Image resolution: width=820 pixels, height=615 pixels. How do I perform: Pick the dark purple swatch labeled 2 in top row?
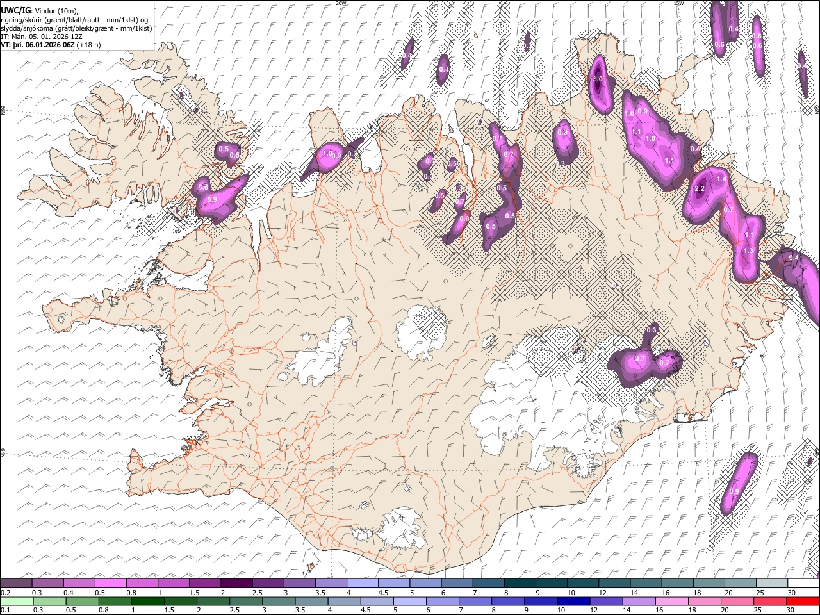[236, 583]
